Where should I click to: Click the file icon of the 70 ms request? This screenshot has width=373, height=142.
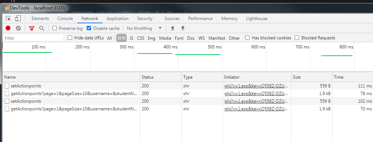(7, 109)
